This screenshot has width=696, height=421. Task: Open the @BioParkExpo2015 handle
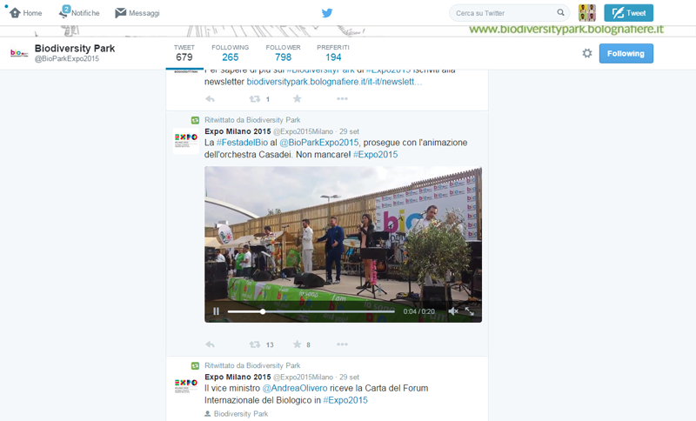click(67, 58)
